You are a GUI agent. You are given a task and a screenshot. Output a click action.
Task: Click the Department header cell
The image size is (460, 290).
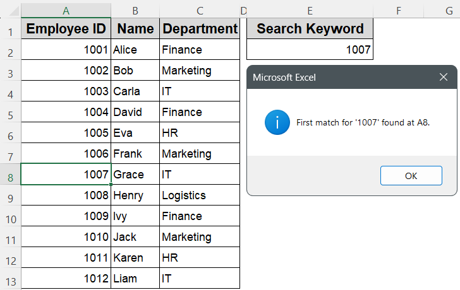[200, 29]
